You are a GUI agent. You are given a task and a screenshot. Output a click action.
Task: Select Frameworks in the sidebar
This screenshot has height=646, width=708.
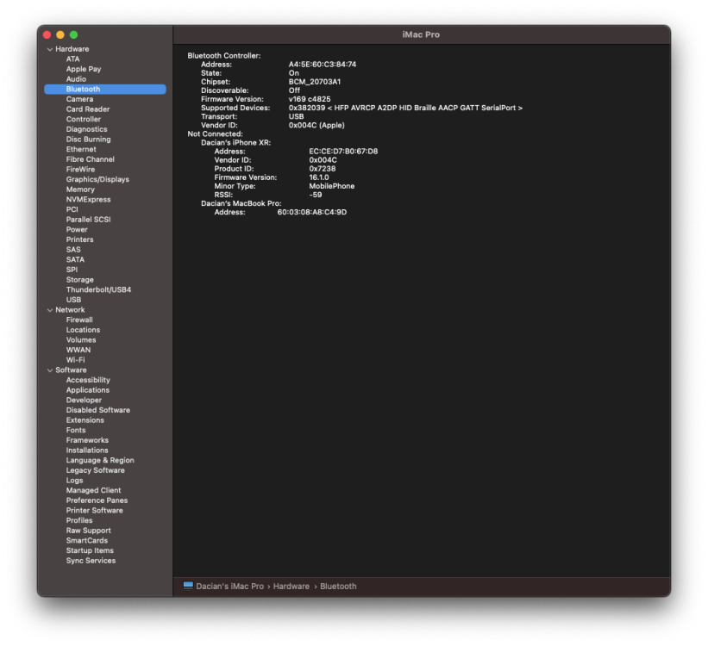(87, 440)
